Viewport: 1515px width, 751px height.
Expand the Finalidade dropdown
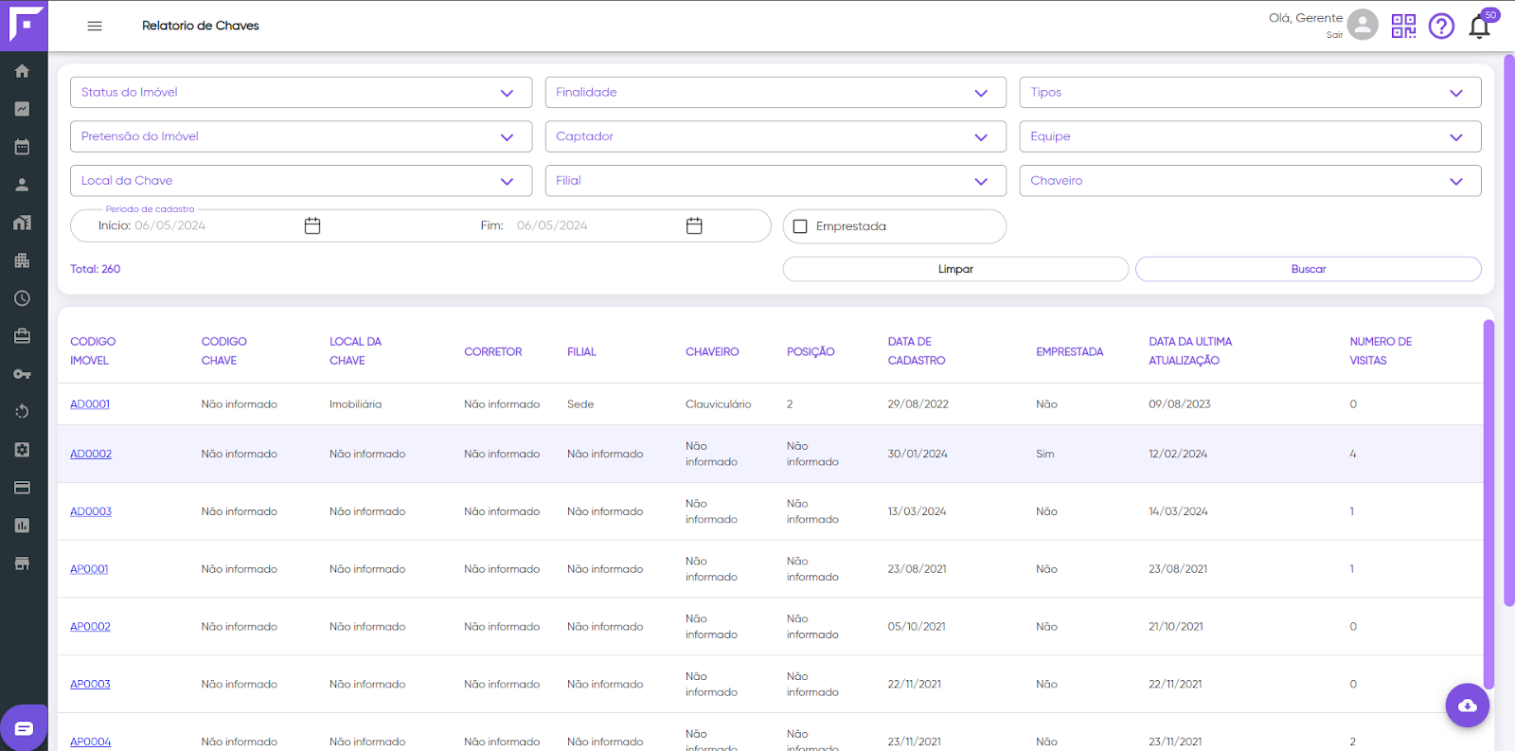click(x=775, y=92)
